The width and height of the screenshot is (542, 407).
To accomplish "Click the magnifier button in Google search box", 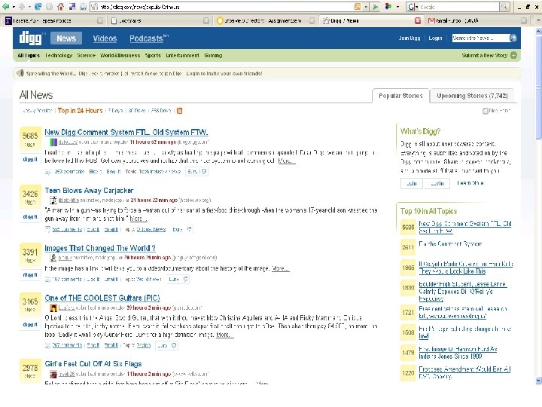I will click(x=504, y=7).
